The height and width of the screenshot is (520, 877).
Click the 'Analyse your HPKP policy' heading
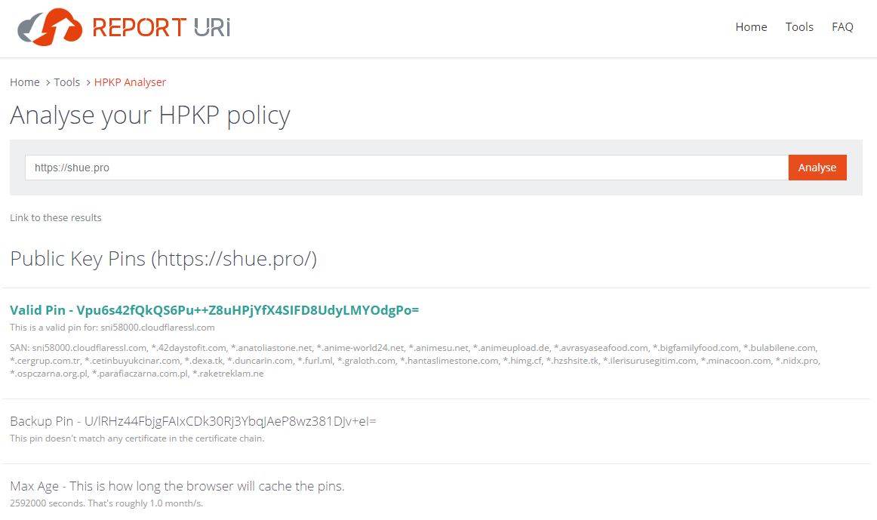150,115
